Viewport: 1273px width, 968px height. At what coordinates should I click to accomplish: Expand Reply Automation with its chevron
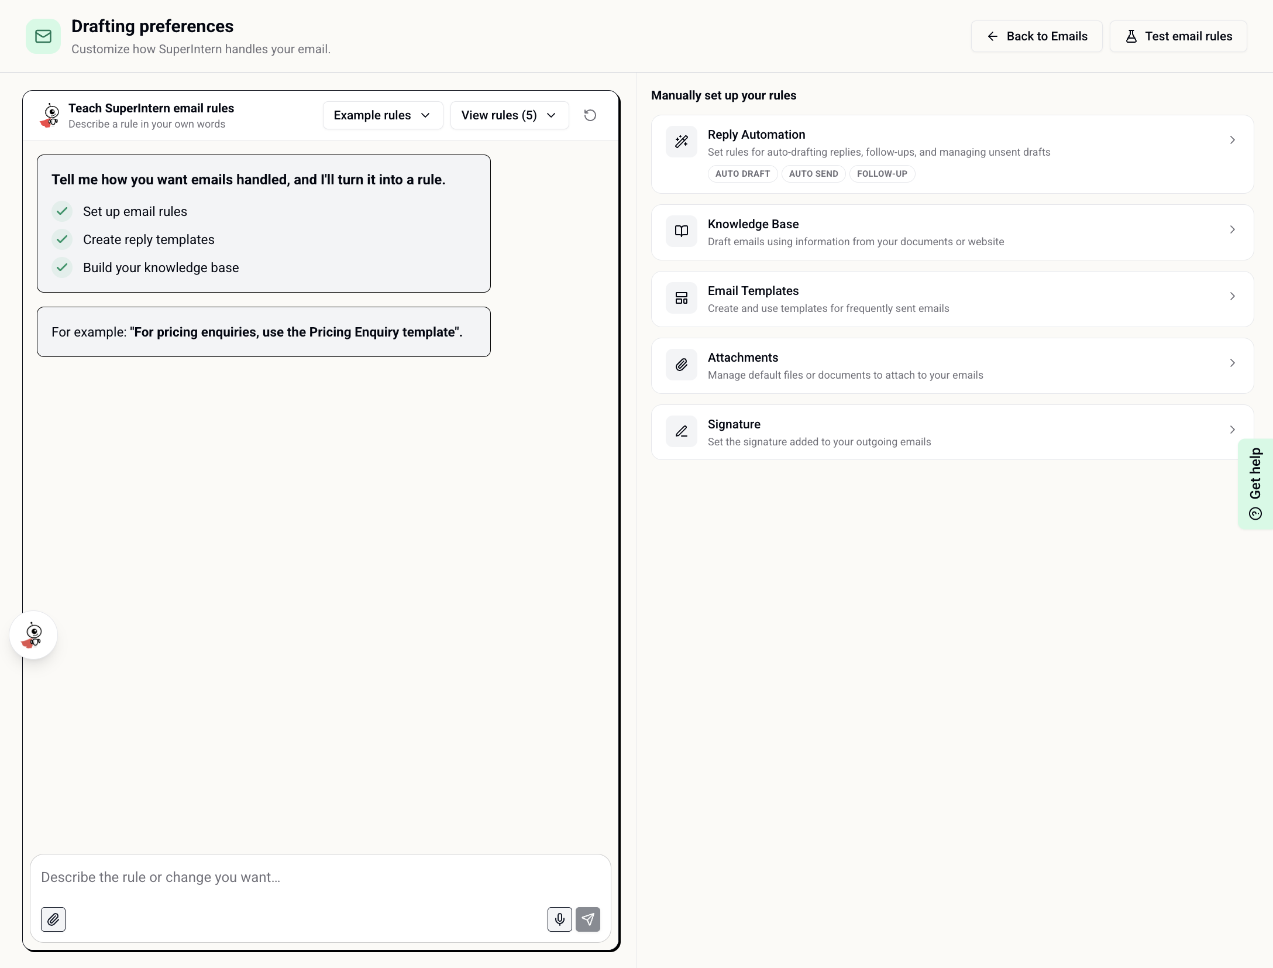click(1233, 140)
